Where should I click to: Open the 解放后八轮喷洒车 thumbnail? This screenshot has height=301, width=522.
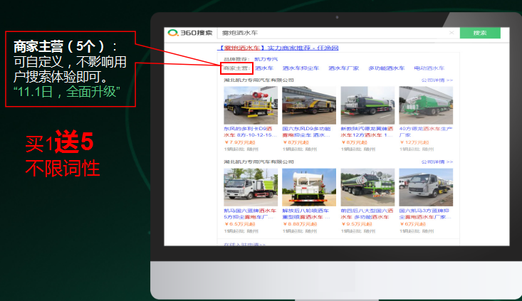pos(309,187)
